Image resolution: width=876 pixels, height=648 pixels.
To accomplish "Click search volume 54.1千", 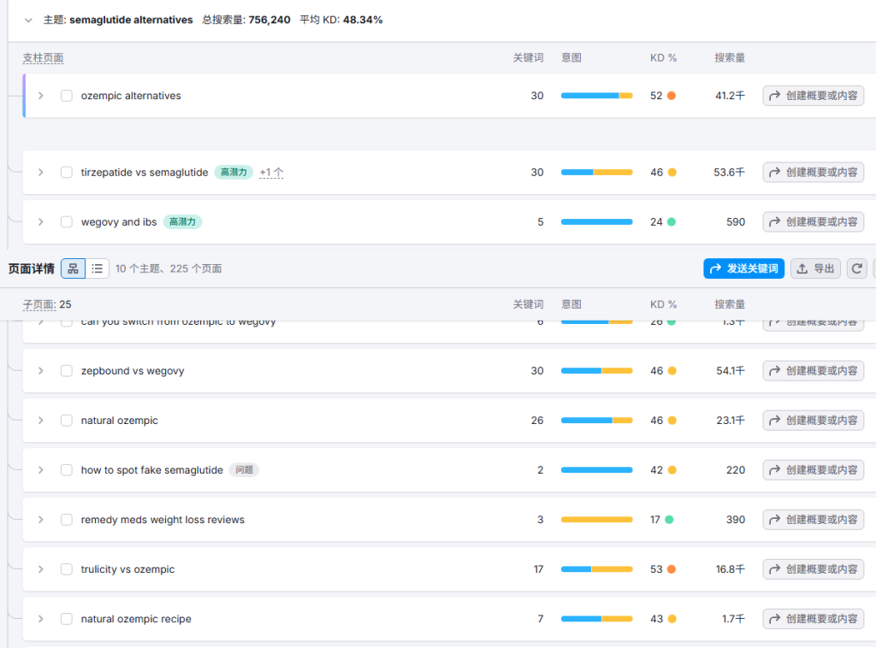I will click(731, 371).
